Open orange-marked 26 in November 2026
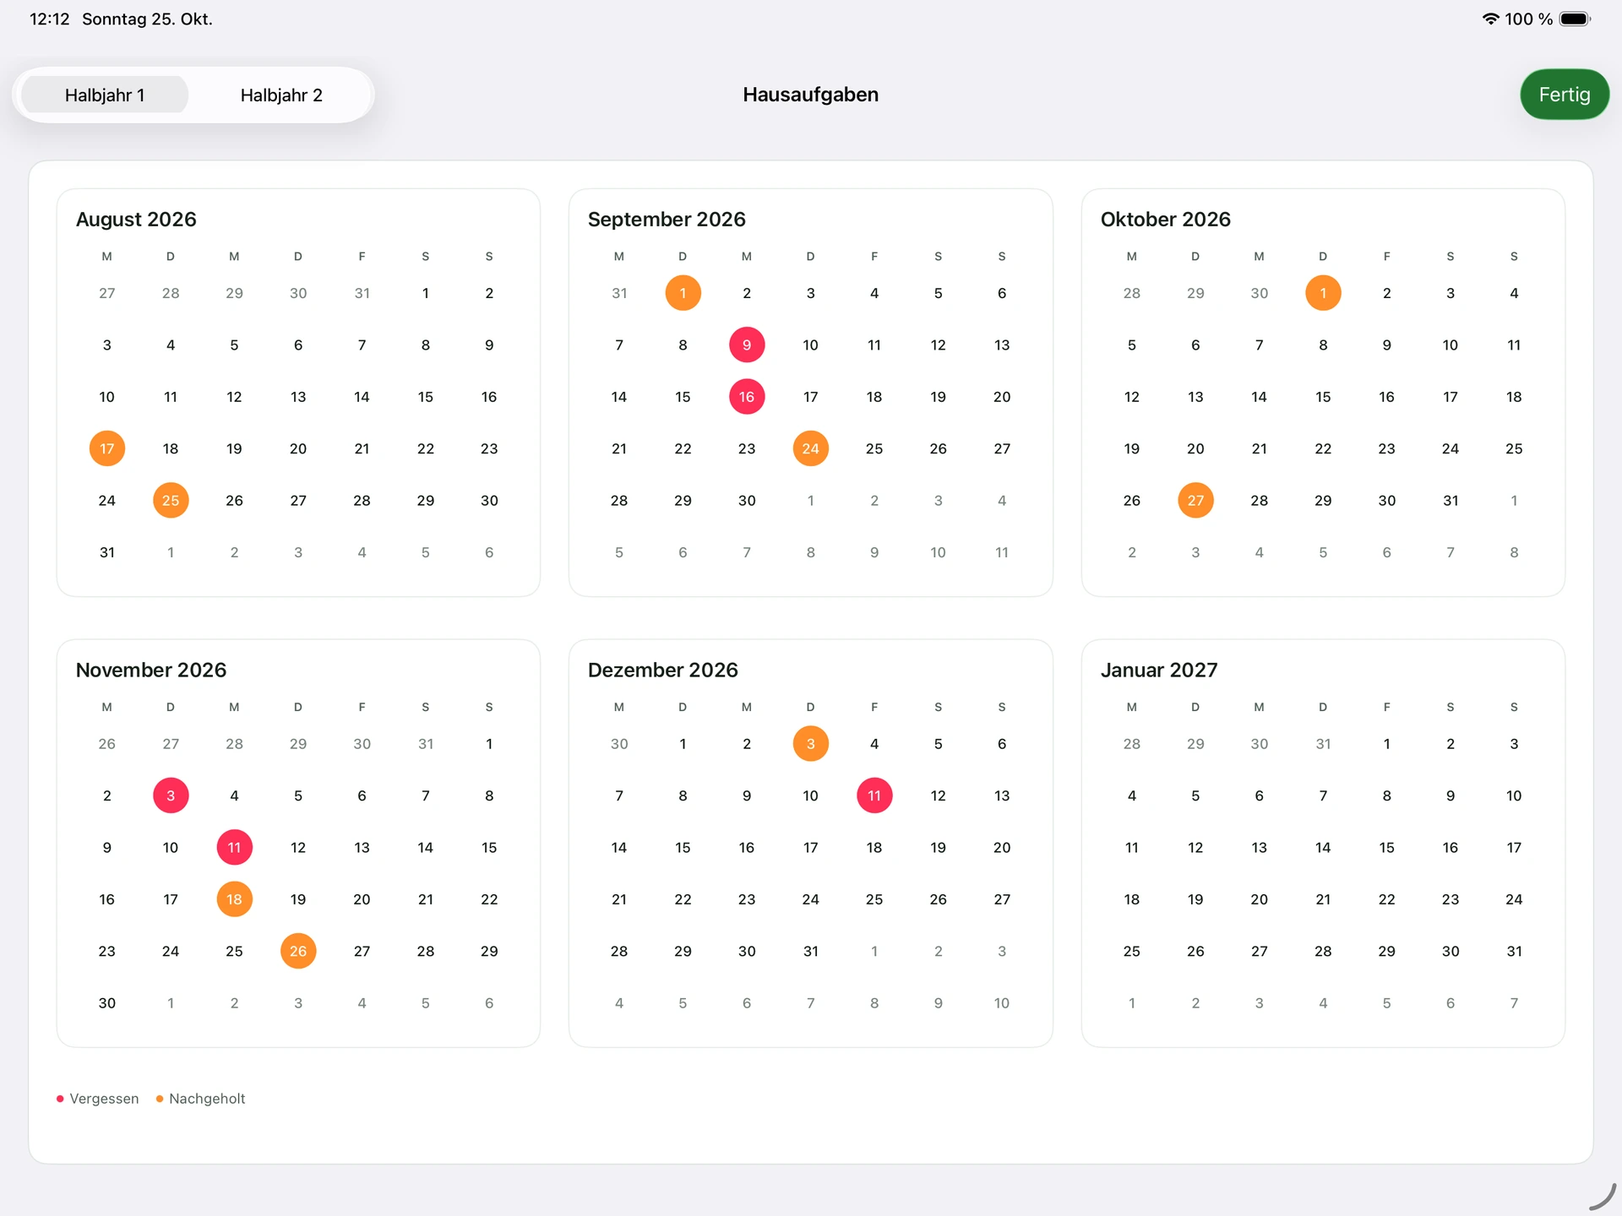Image resolution: width=1622 pixels, height=1216 pixels. [x=298, y=951]
